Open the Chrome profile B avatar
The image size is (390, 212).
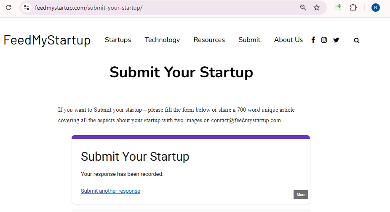click(375, 8)
